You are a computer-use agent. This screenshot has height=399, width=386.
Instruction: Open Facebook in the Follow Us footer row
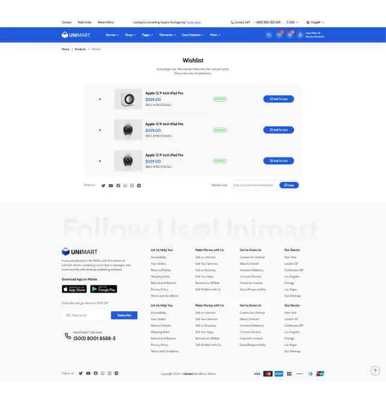tap(96, 373)
